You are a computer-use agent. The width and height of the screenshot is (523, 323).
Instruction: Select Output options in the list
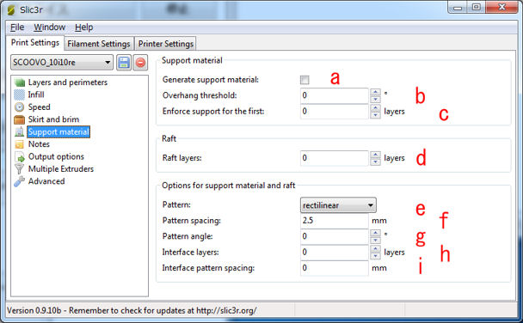coord(56,157)
